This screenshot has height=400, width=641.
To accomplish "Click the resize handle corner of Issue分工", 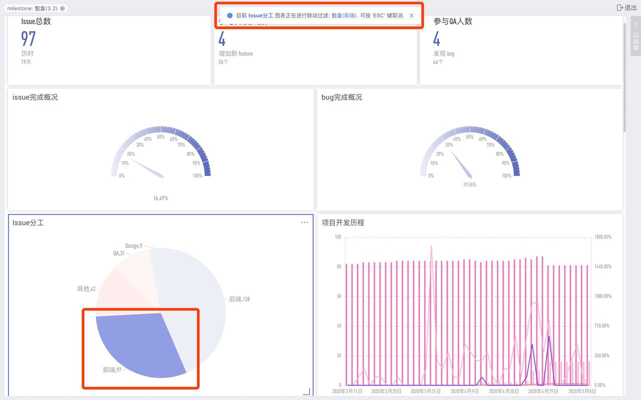I will [x=306, y=391].
